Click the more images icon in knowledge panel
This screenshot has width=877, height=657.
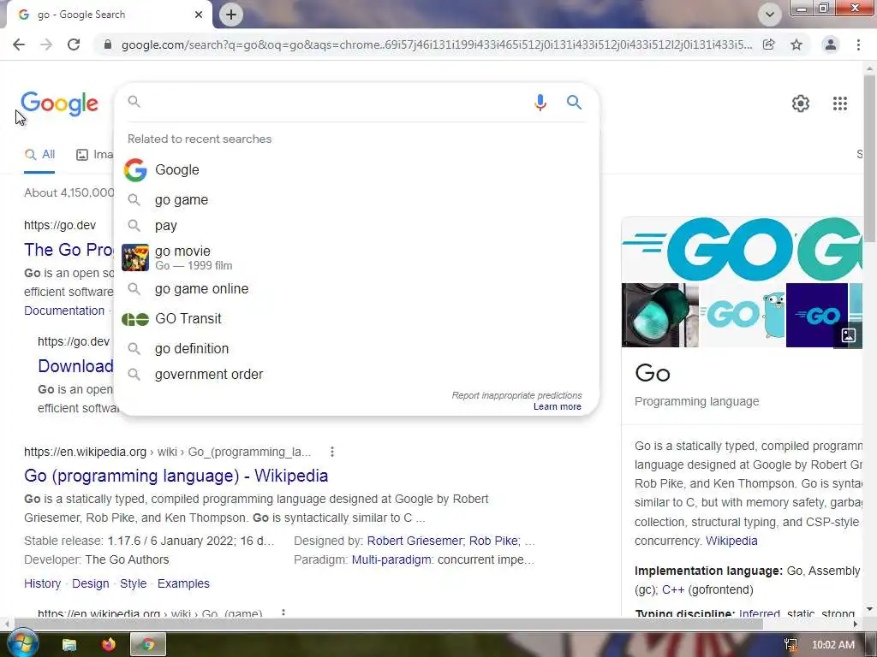coord(849,335)
